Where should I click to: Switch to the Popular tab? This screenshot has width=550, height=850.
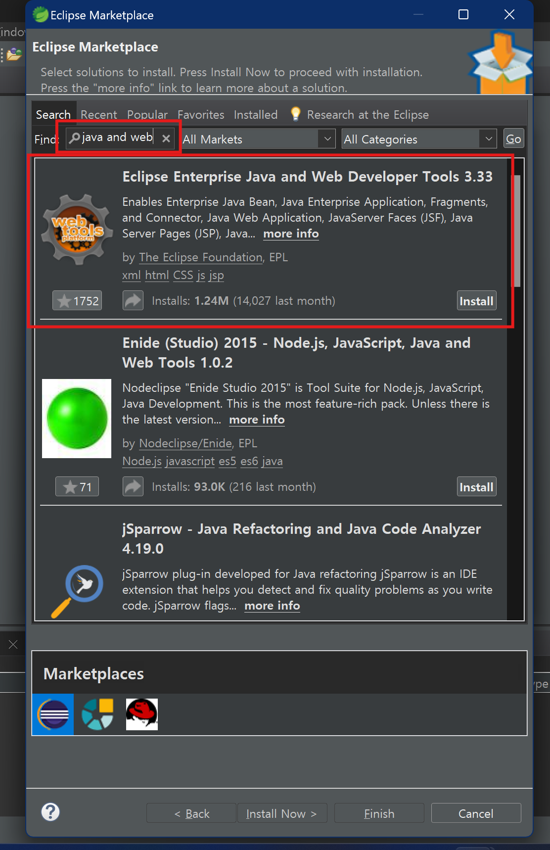pyautogui.click(x=147, y=115)
